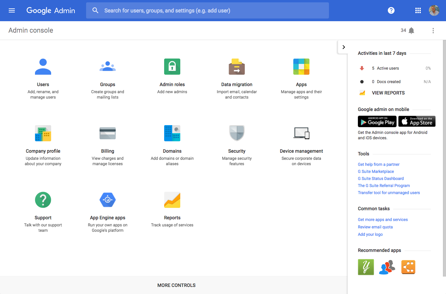Screen dimensions: 446x294
Task: Open the Users icon
Action: (43, 67)
